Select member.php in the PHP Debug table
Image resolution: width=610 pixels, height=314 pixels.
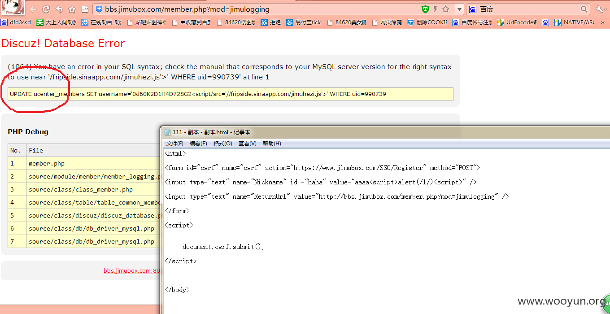point(47,163)
